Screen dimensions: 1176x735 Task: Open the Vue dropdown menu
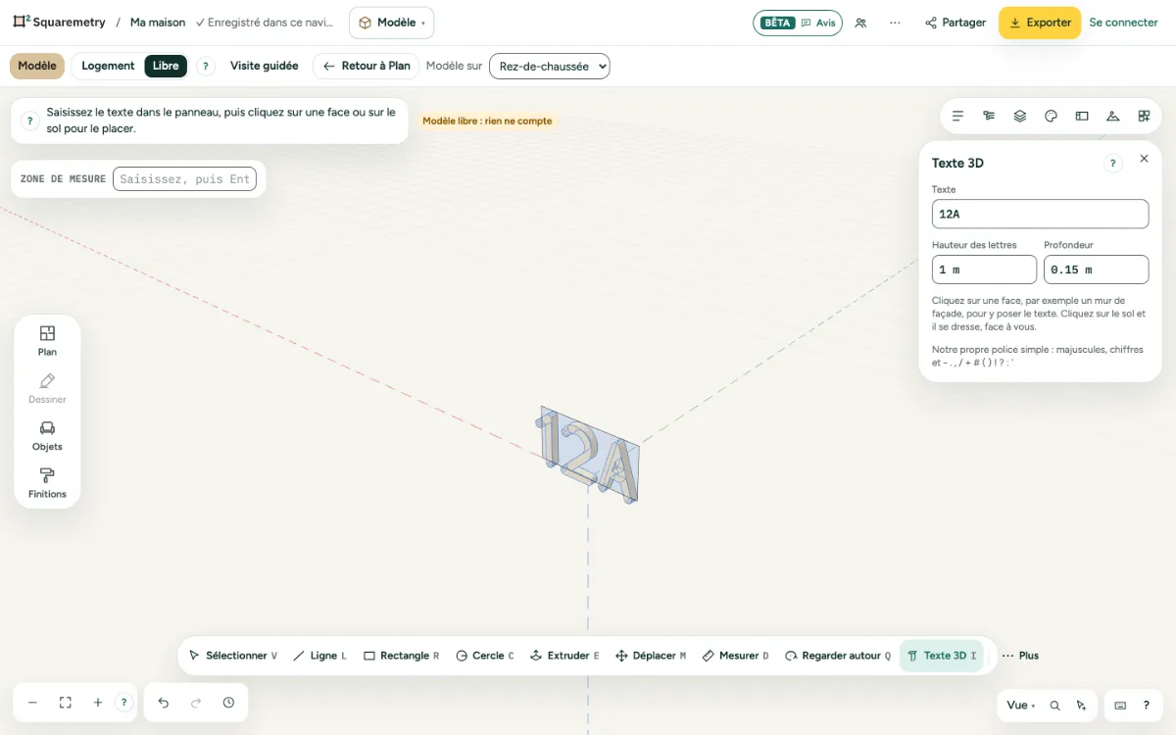(x=1020, y=705)
